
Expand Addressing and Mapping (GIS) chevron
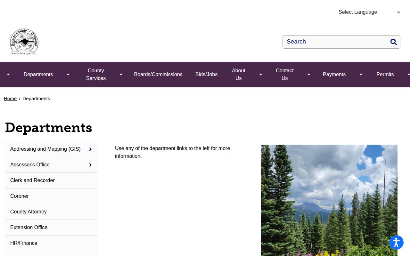point(90,149)
